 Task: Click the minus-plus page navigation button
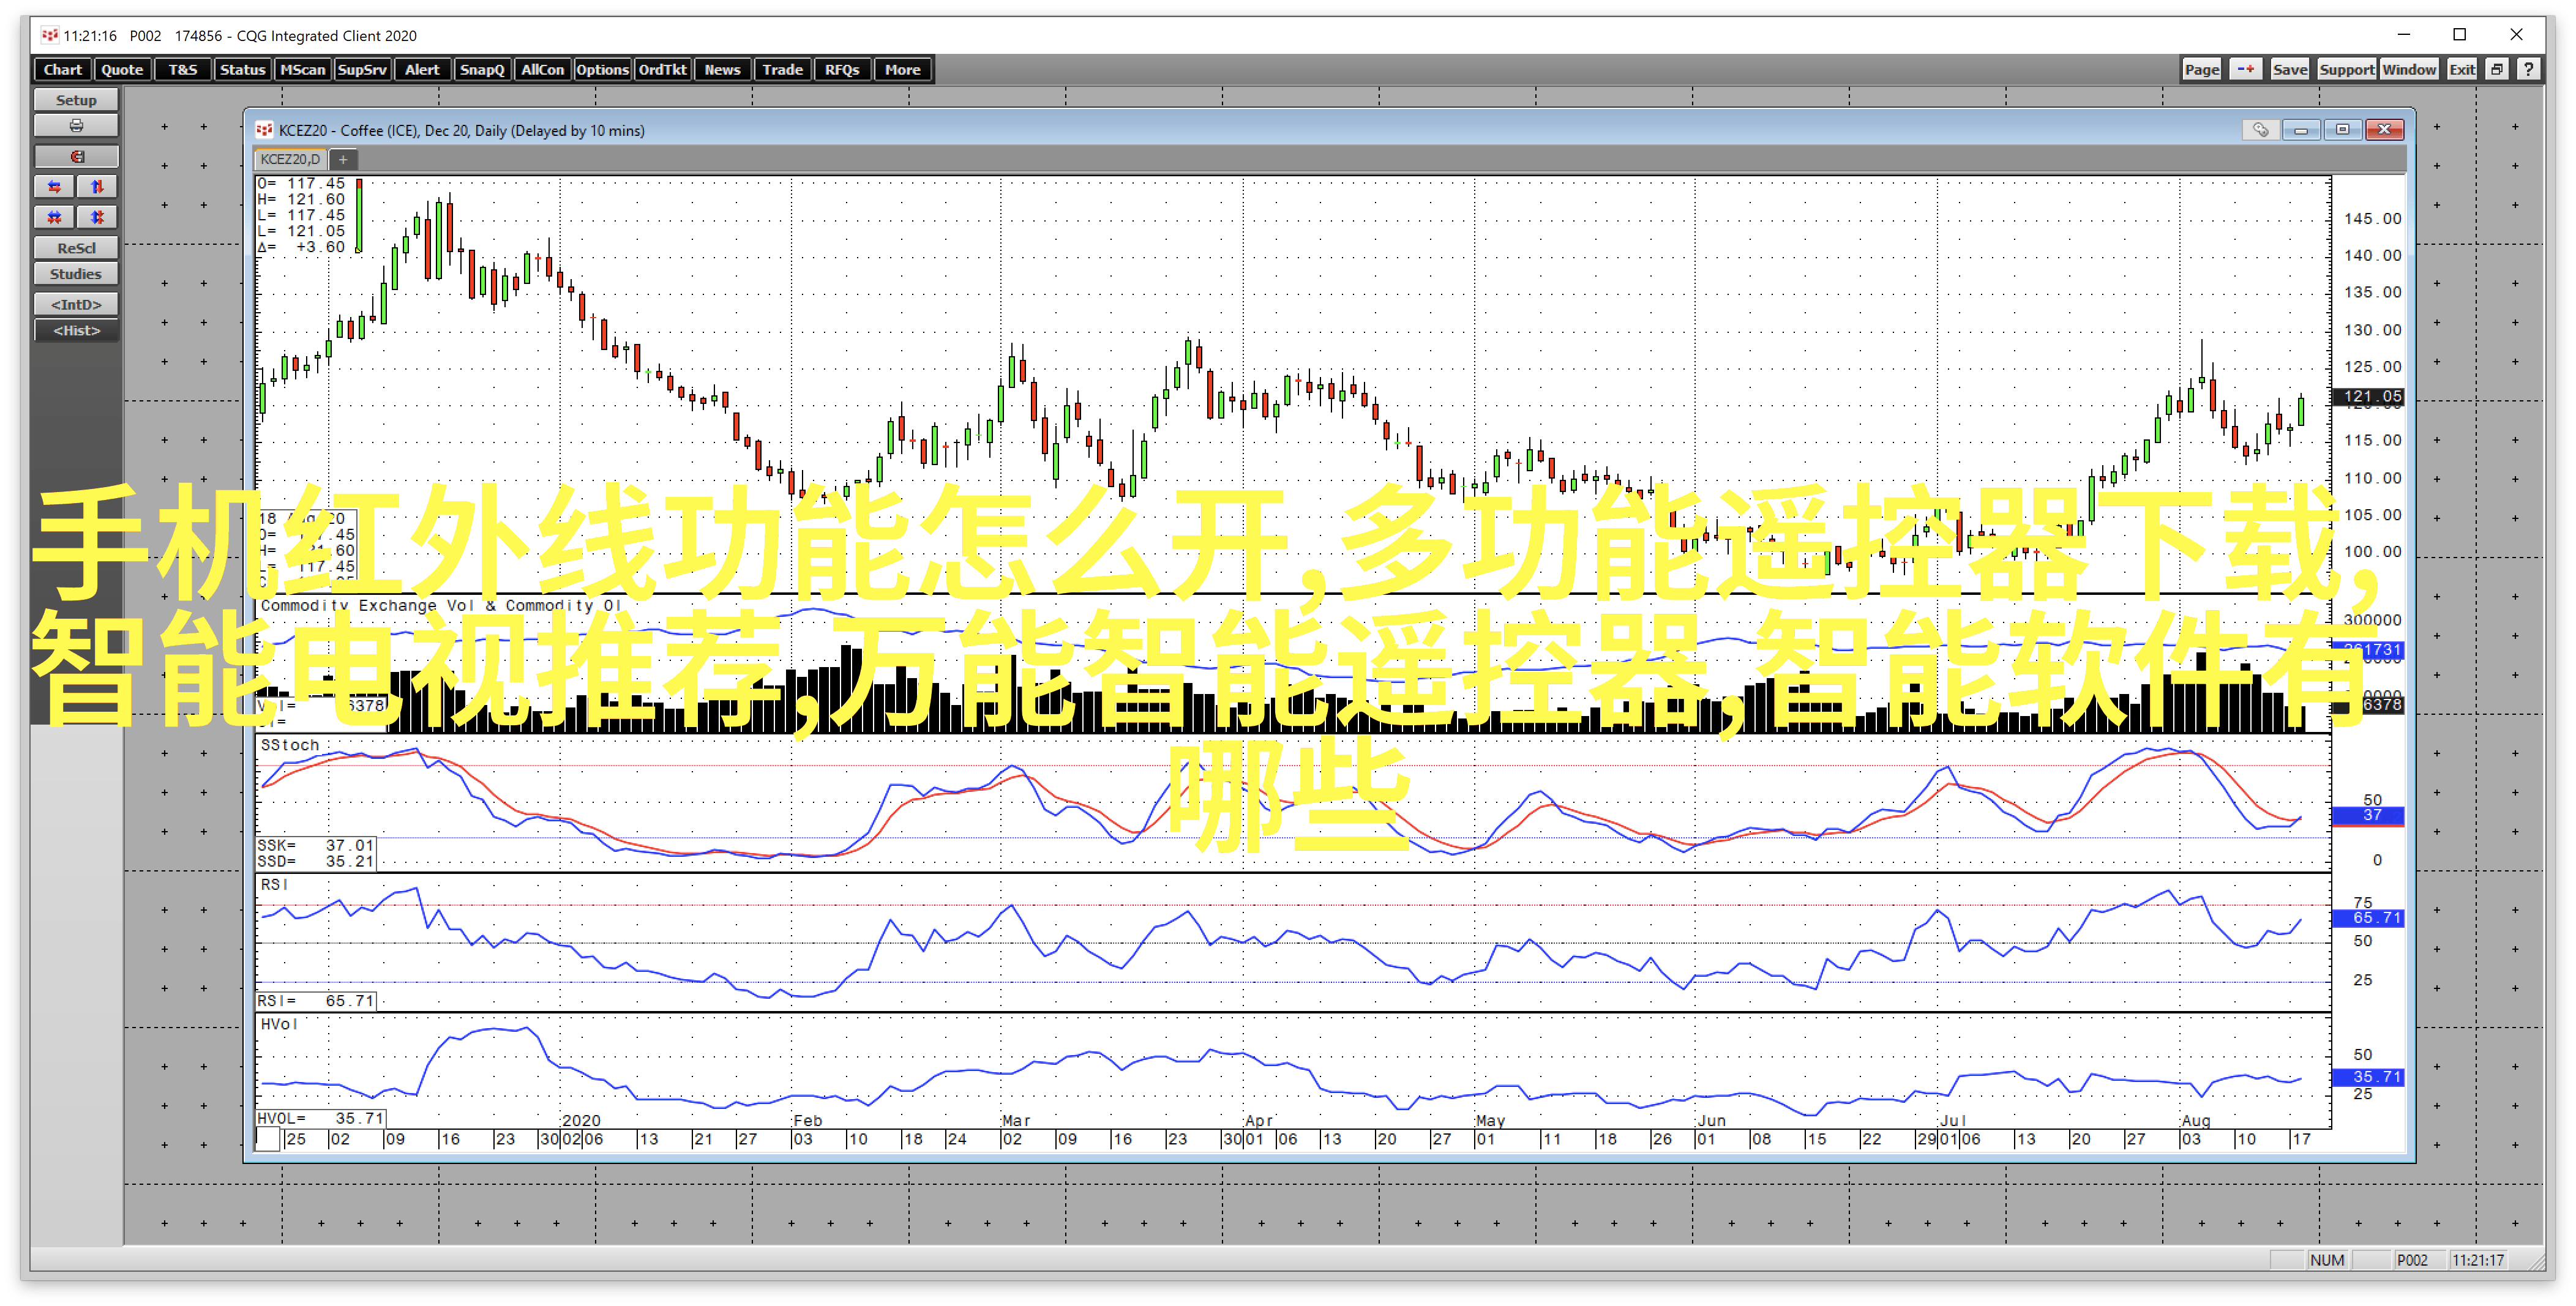[2246, 69]
